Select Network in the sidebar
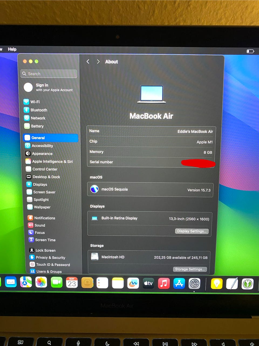 (x=35, y=118)
